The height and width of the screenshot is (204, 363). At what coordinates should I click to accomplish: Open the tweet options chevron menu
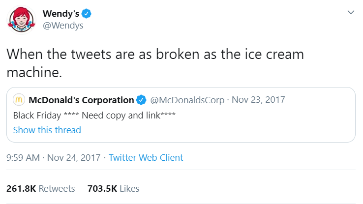[351, 12]
